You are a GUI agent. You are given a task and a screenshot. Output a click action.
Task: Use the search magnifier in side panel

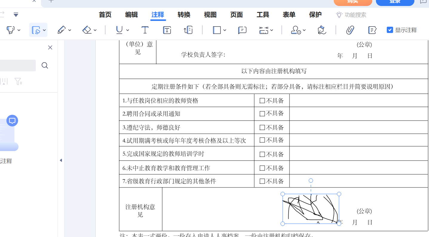45,65
